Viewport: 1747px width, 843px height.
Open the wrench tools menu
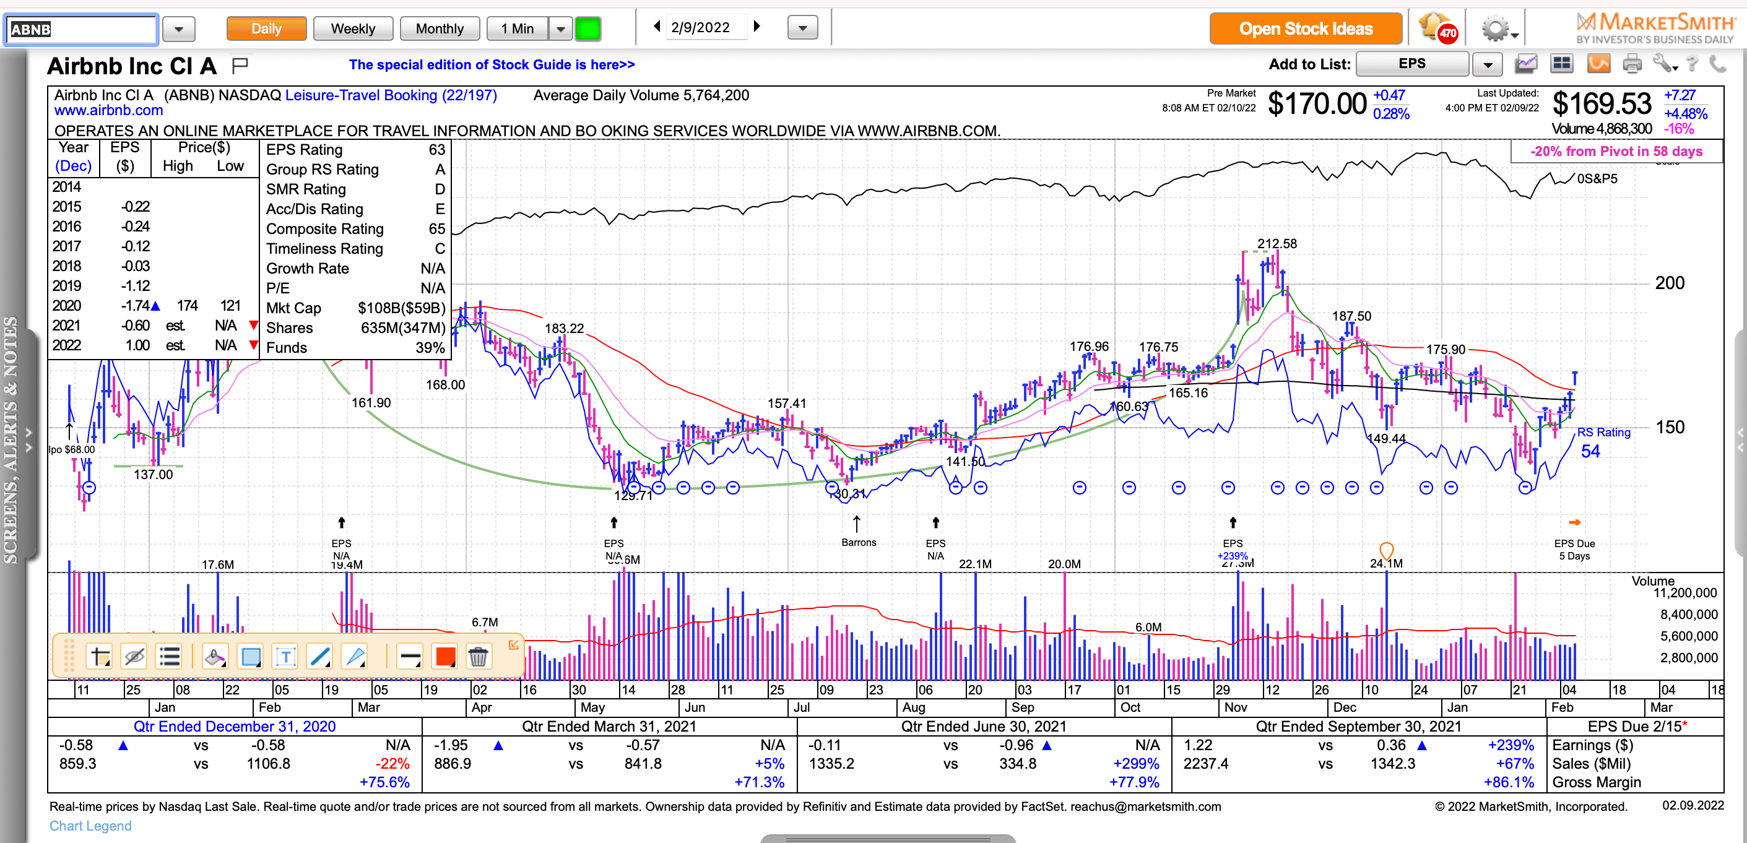(x=1664, y=64)
